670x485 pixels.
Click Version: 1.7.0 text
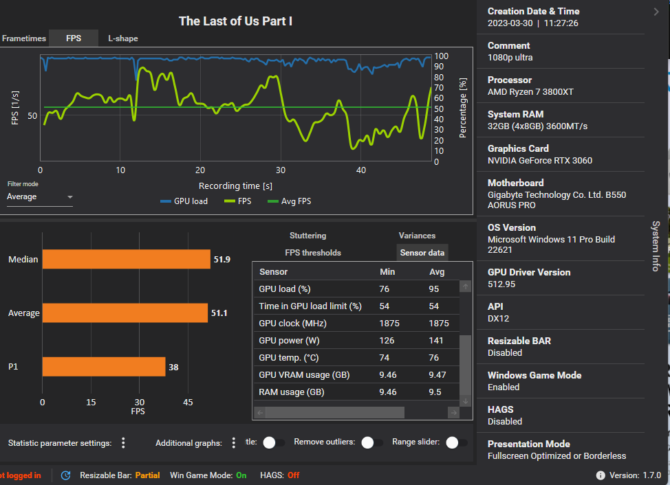(635, 475)
